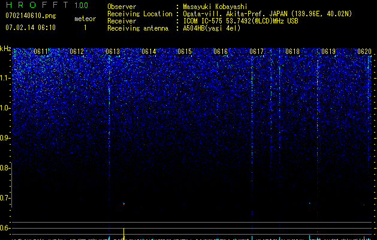The height and width of the screenshot is (240, 377).
Task: Click the 0620 time marker
Action: (364, 52)
